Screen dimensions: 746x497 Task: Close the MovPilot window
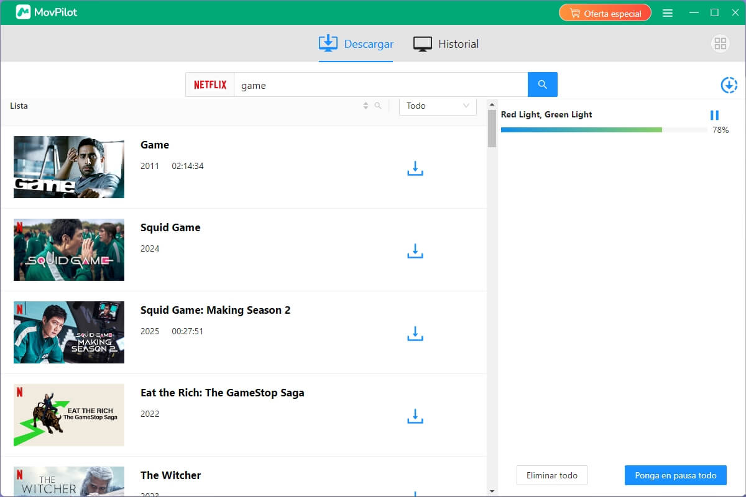pos(734,12)
